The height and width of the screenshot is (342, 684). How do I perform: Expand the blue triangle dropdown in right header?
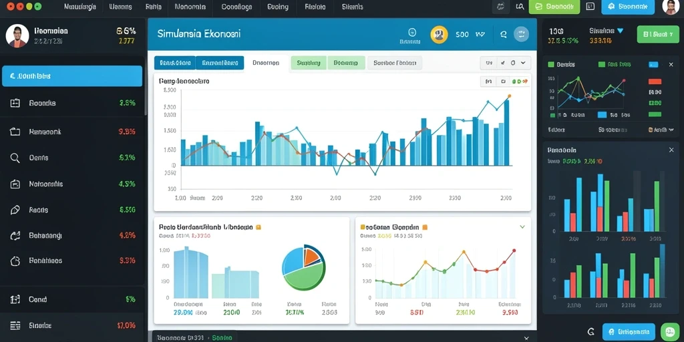click(620, 31)
